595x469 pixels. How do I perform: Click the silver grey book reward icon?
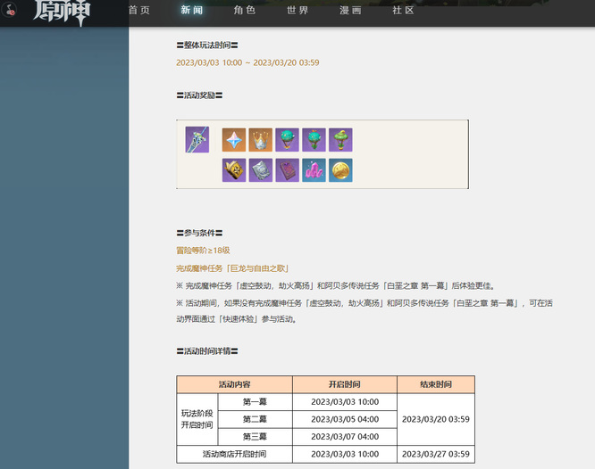[261, 170]
